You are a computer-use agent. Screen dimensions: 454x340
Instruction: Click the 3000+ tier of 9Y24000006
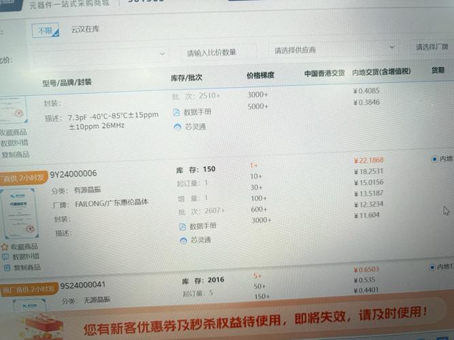click(x=261, y=220)
